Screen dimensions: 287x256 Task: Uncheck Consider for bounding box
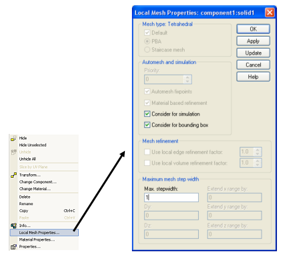pyautogui.click(x=147, y=125)
